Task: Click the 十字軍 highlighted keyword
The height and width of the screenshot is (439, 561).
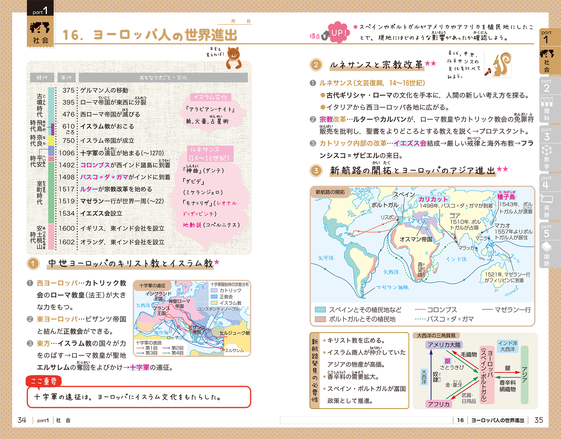Action: pyautogui.click(x=139, y=367)
